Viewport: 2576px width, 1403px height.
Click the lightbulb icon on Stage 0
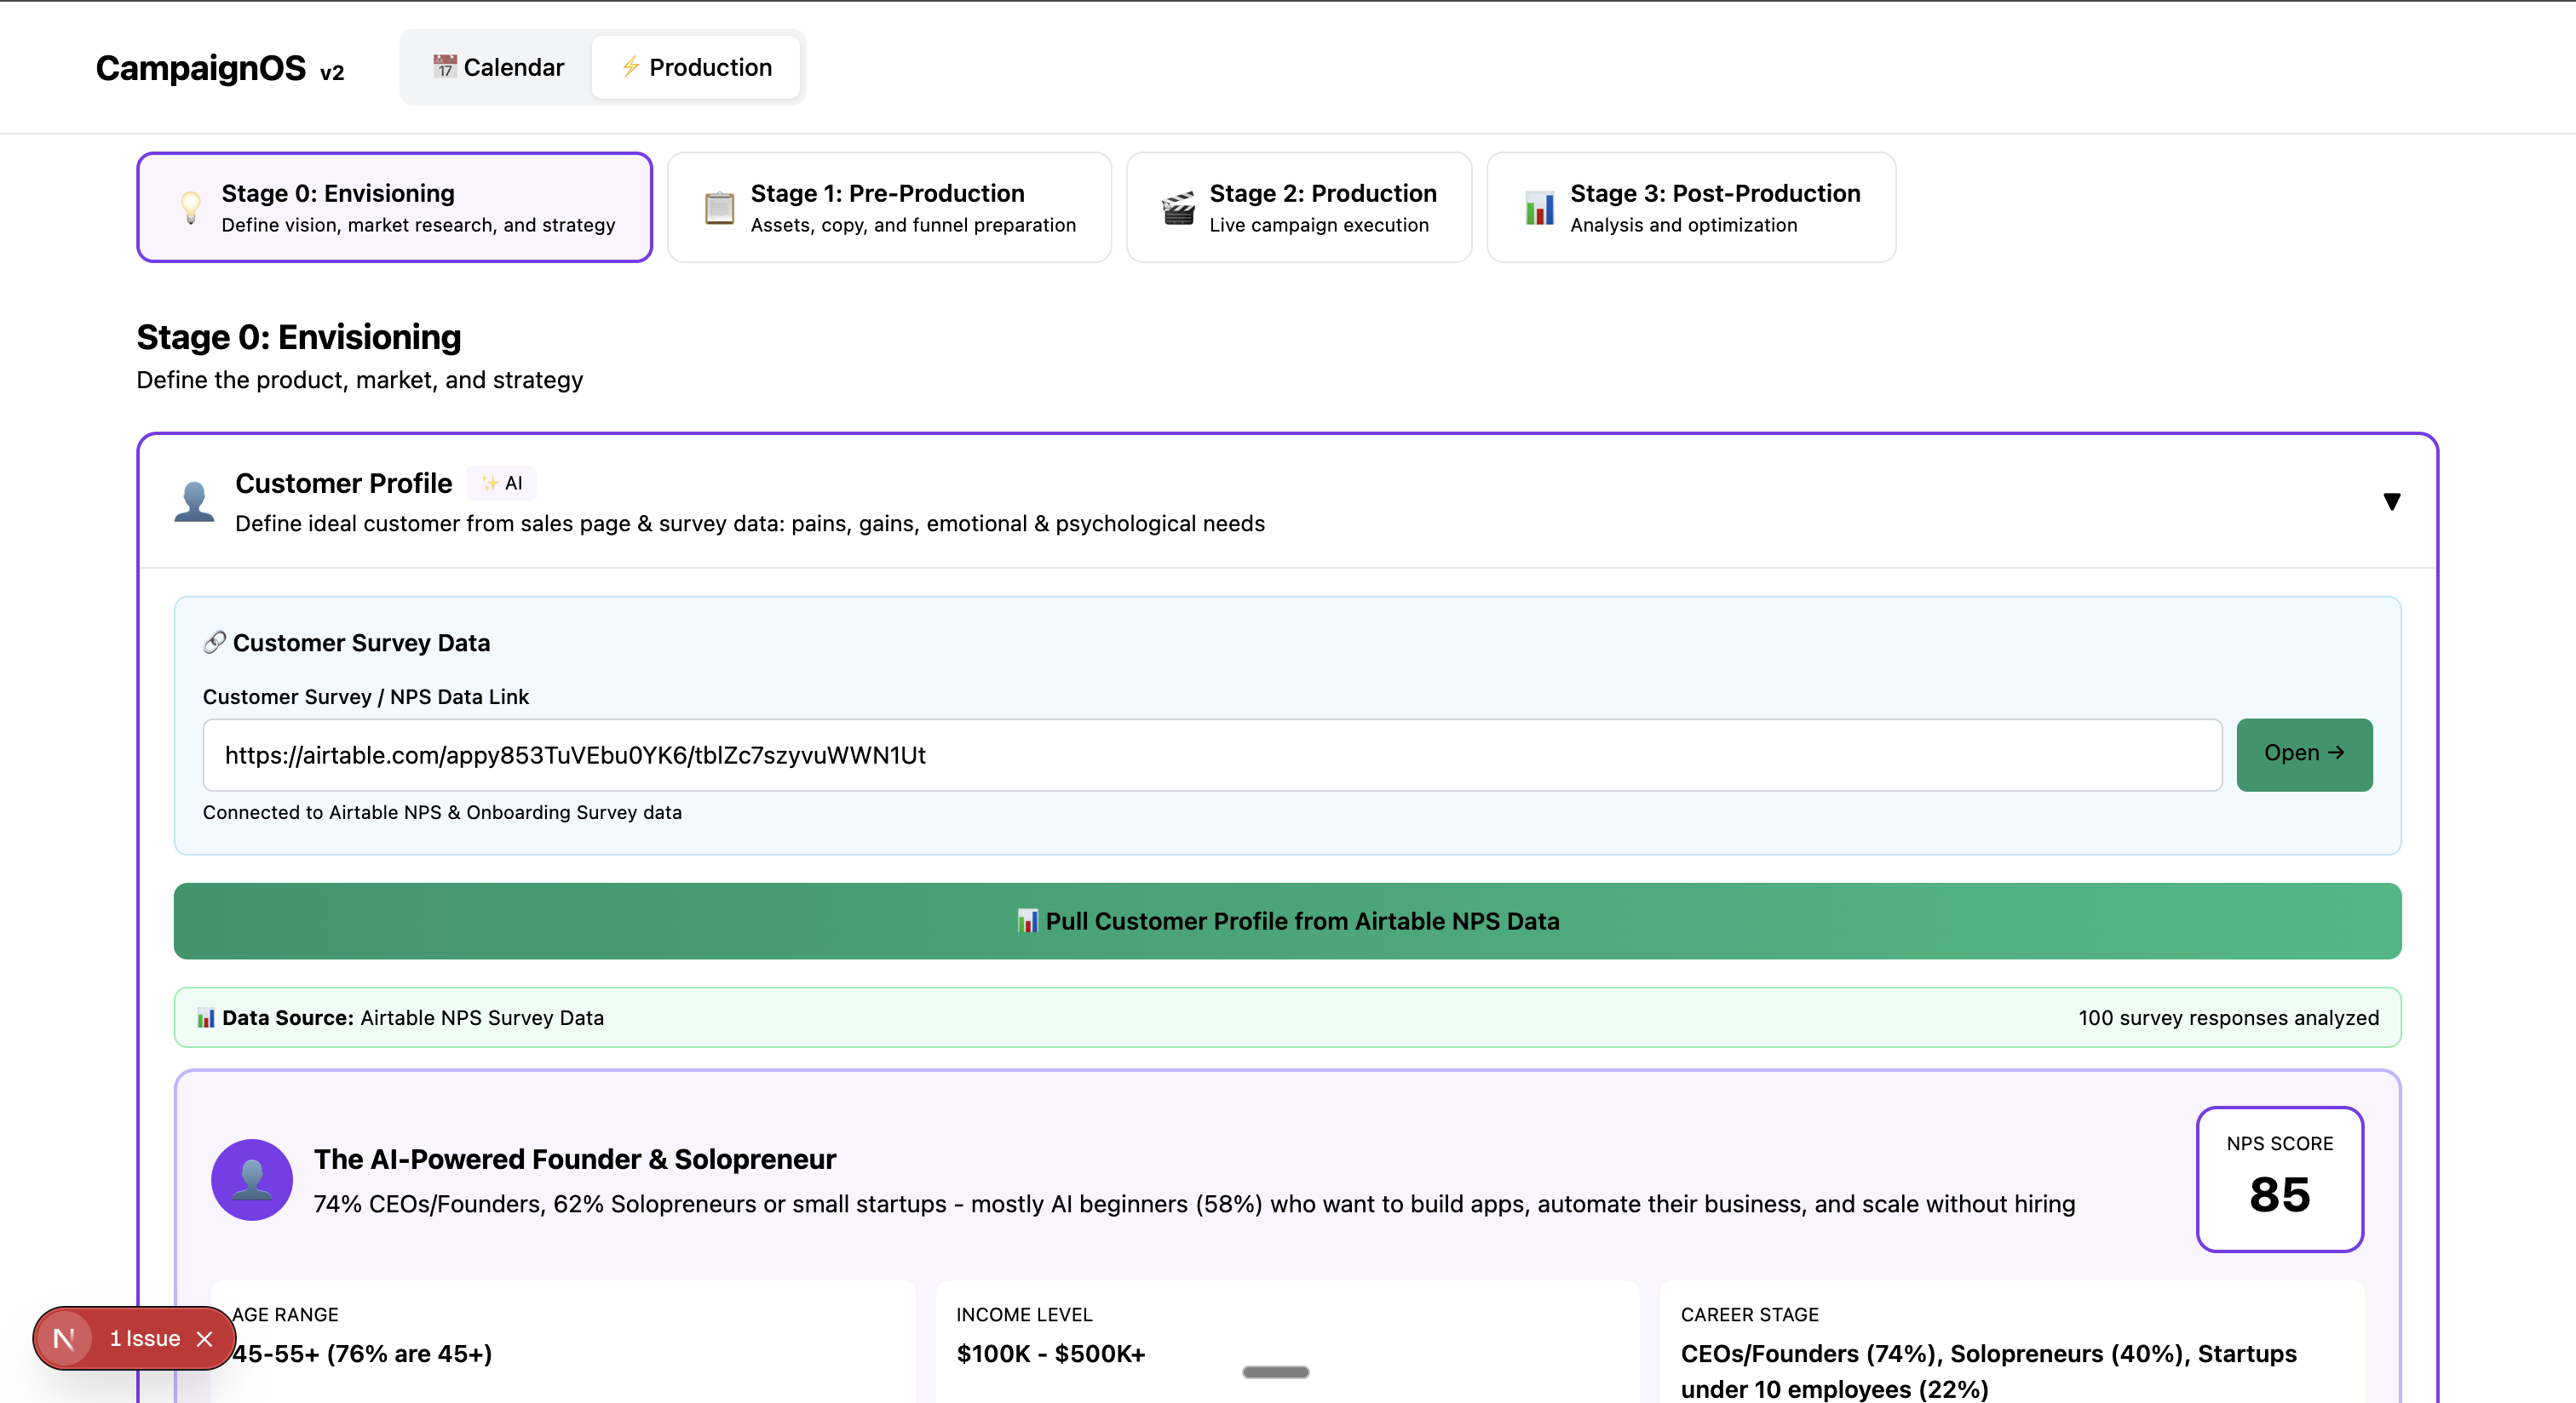coord(190,207)
